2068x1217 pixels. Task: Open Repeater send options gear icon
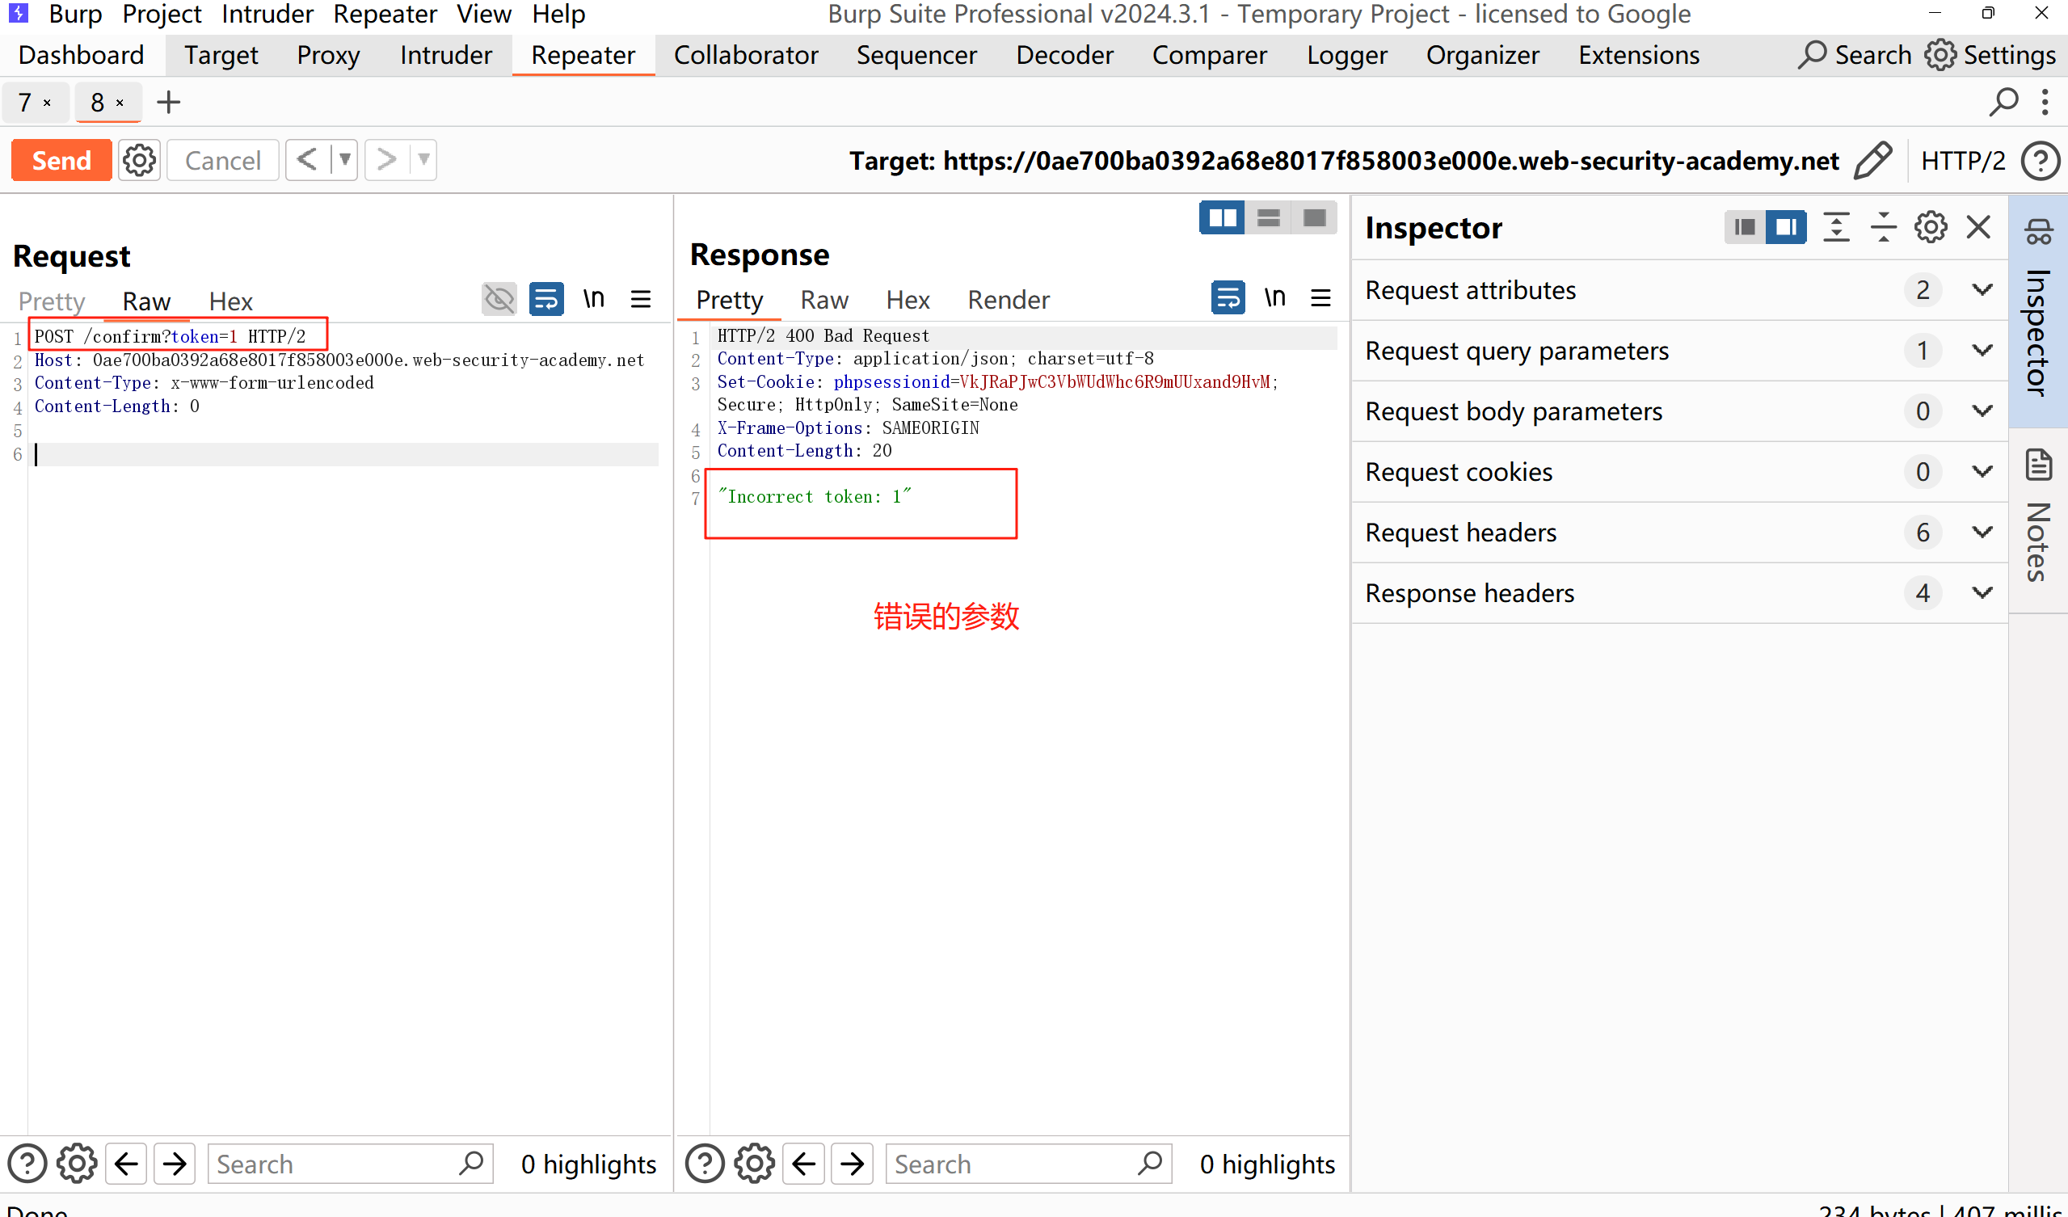(x=139, y=160)
